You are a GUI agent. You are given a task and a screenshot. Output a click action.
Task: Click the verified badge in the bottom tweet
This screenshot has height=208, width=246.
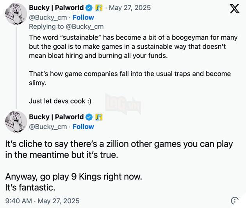tap(89, 117)
